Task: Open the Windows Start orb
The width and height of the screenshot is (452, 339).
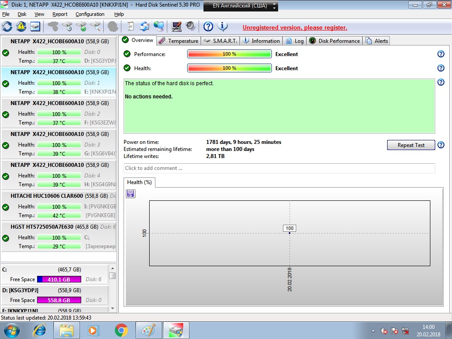Action: coord(12,330)
